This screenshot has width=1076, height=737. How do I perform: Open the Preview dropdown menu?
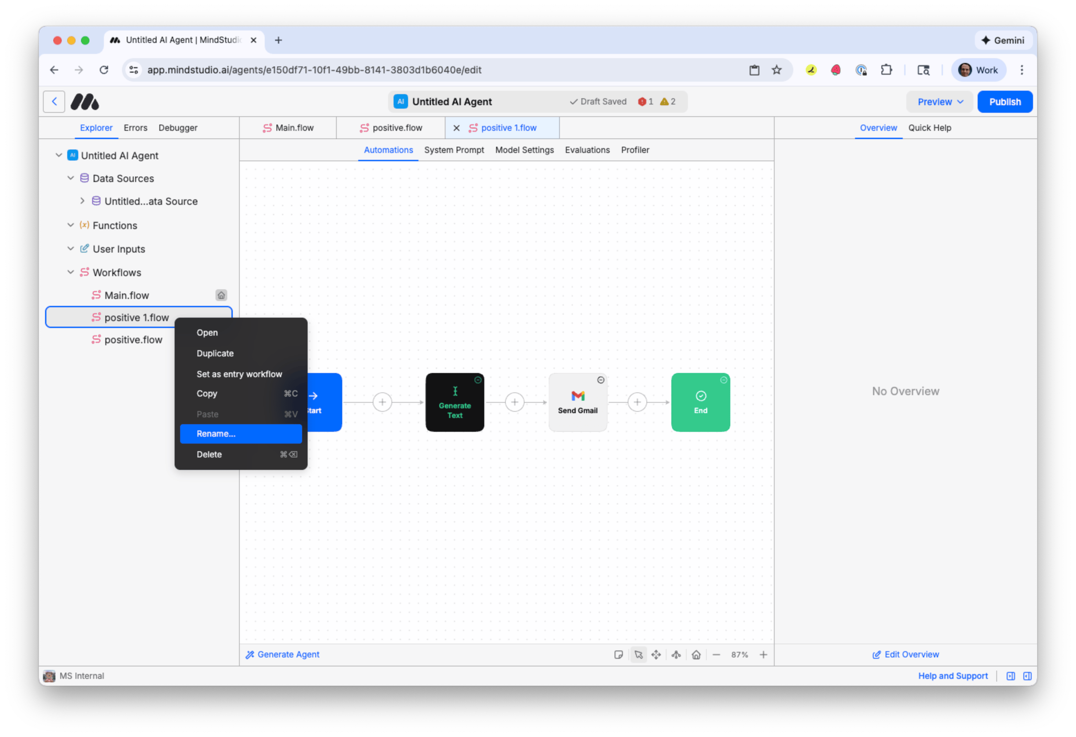coord(940,101)
